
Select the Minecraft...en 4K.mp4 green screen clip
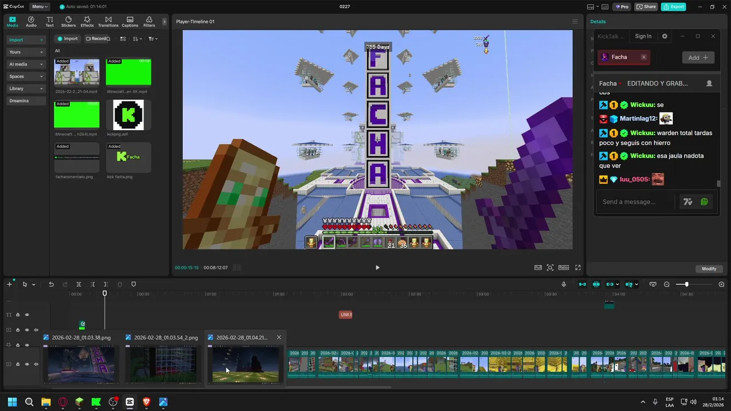click(128, 72)
